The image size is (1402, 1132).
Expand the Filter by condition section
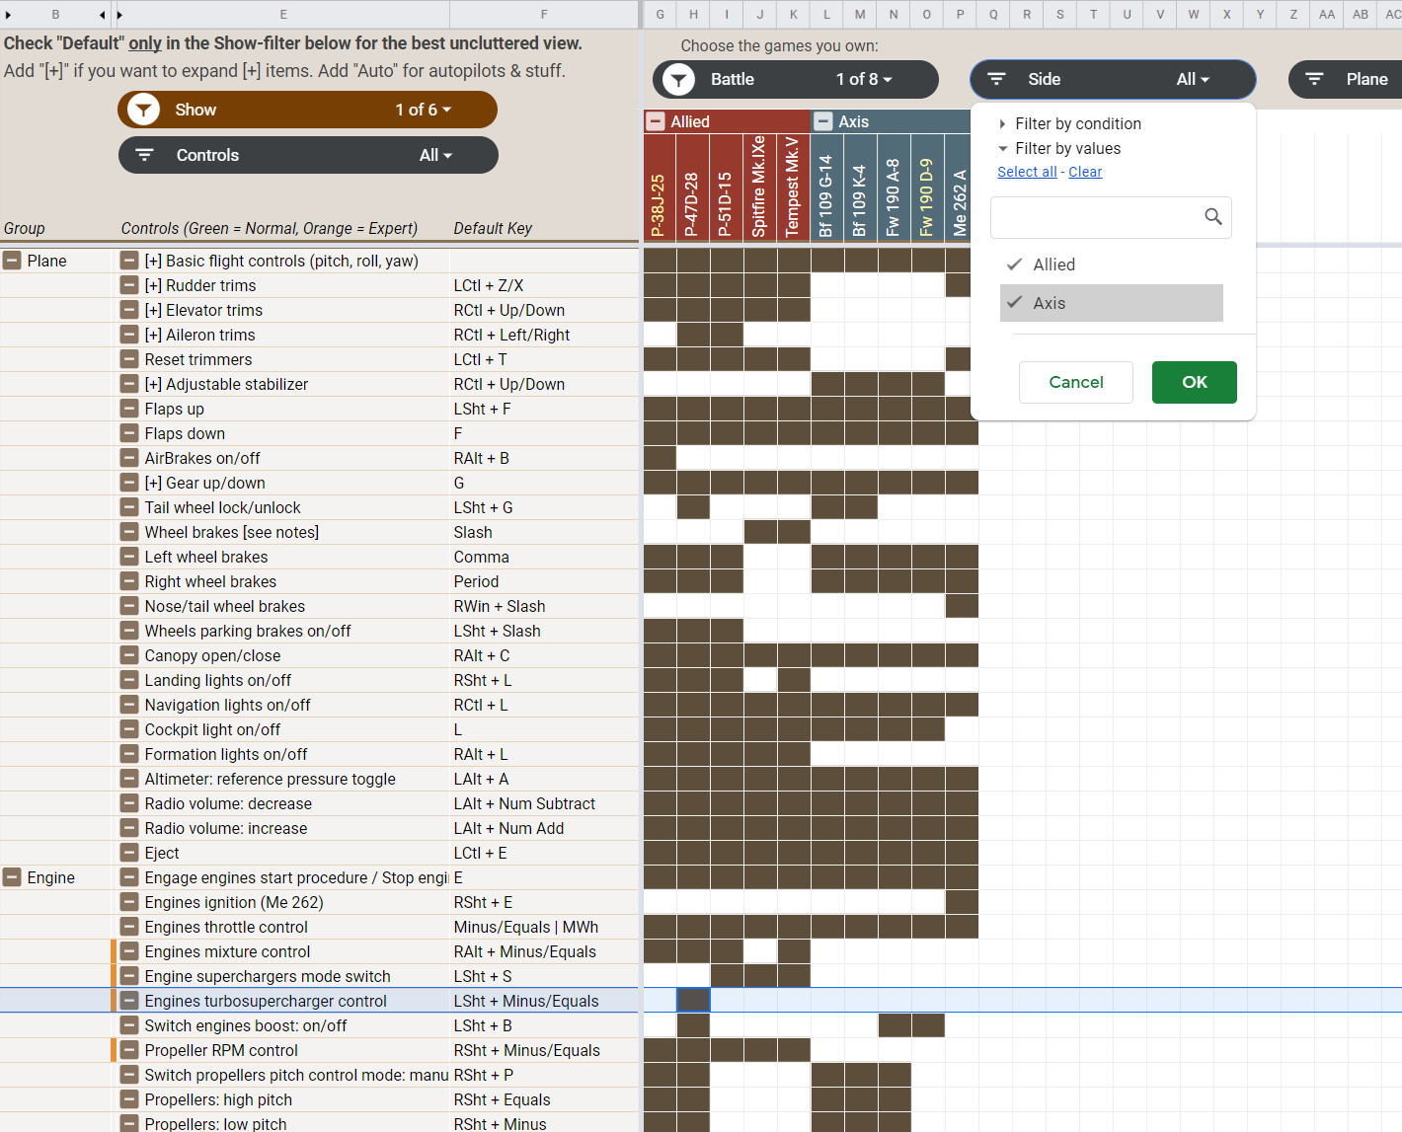(1070, 123)
